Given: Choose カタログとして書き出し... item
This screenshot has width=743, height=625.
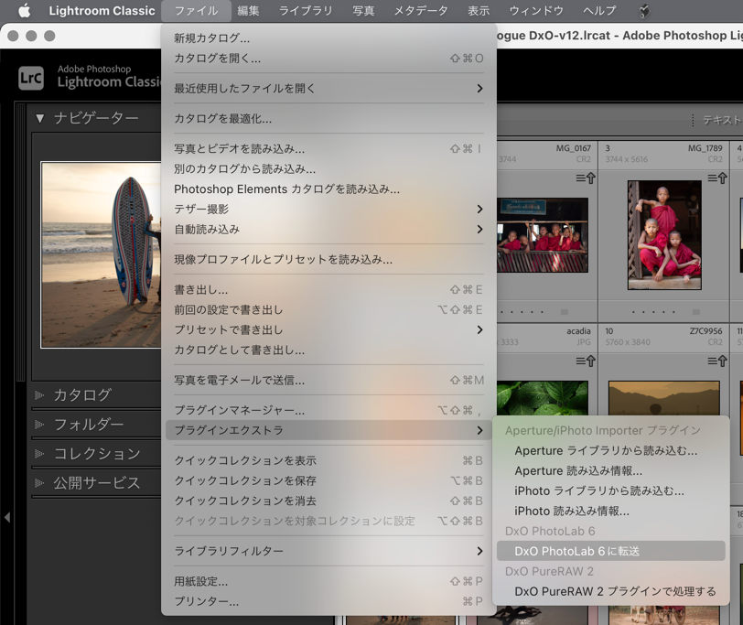Looking at the screenshot, I should [328, 350].
